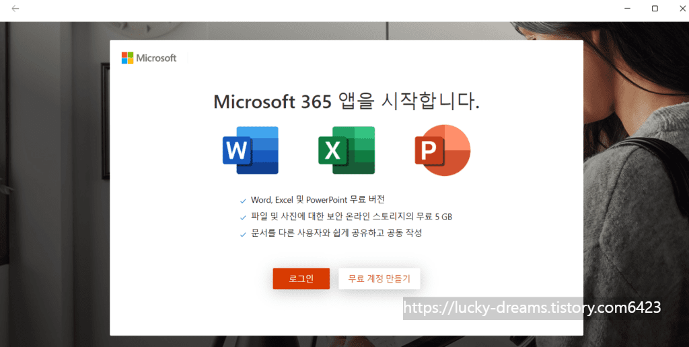
Task: Maximize the window
Action: pos(655,8)
